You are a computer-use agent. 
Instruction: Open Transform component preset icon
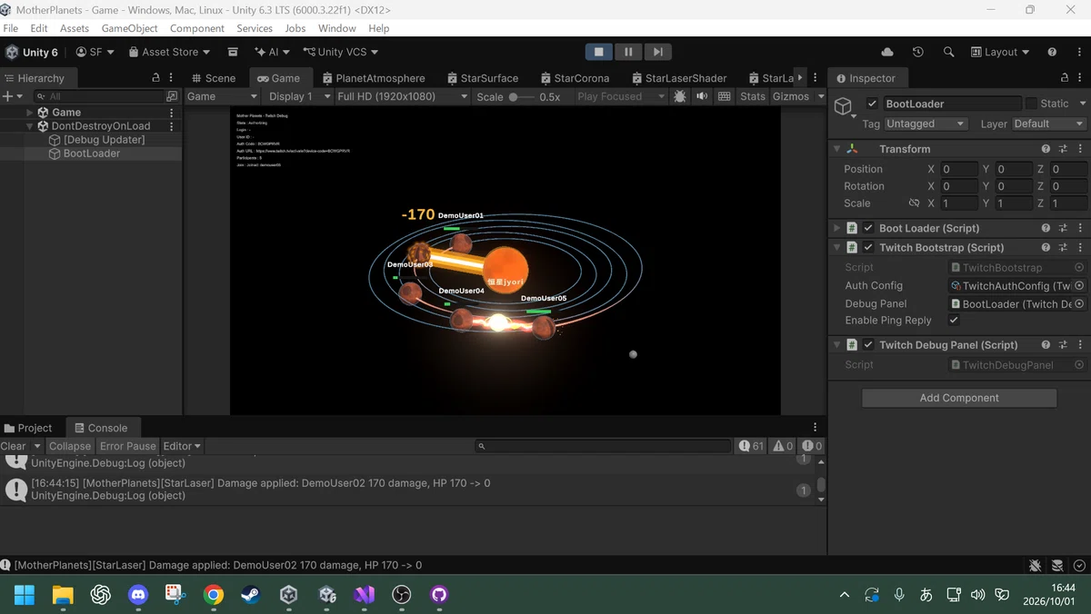tap(1063, 149)
